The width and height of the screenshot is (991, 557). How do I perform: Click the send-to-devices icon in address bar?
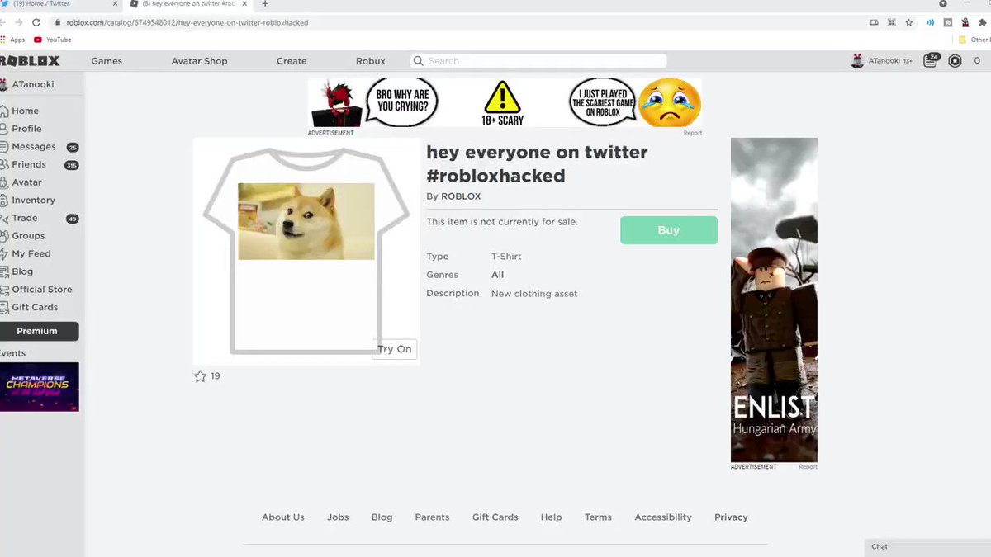click(x=875, y=22)
